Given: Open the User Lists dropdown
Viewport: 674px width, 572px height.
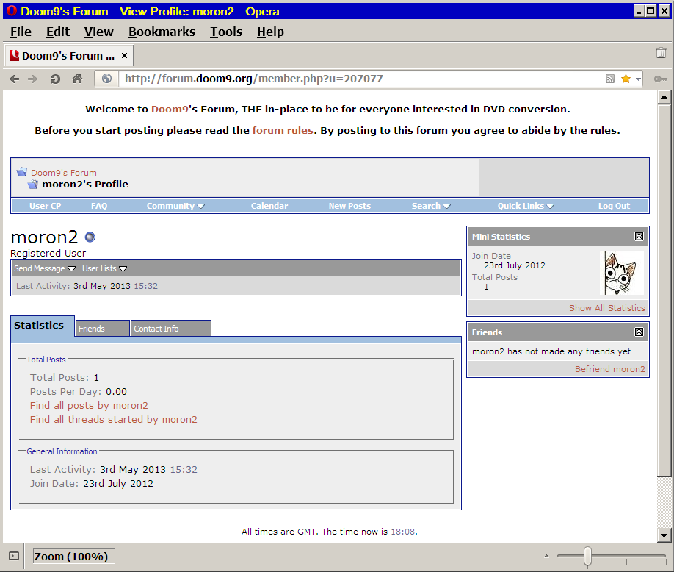Looking at the screenshot, I should [x=104, y=268].
